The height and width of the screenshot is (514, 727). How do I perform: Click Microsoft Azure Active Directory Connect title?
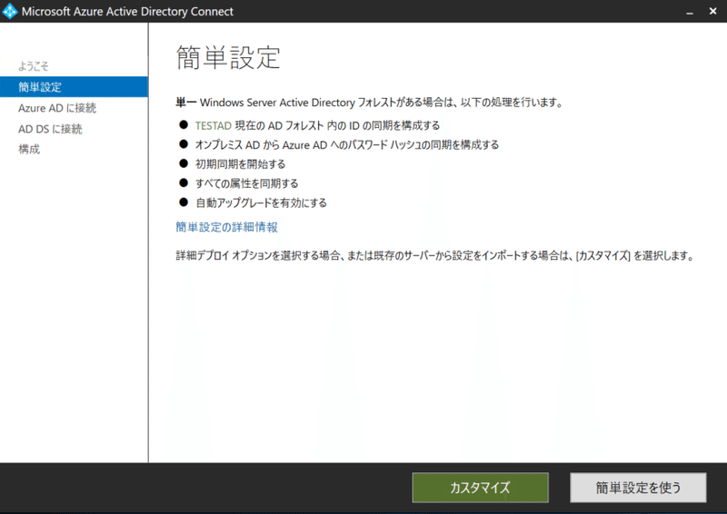pos(127,12)
